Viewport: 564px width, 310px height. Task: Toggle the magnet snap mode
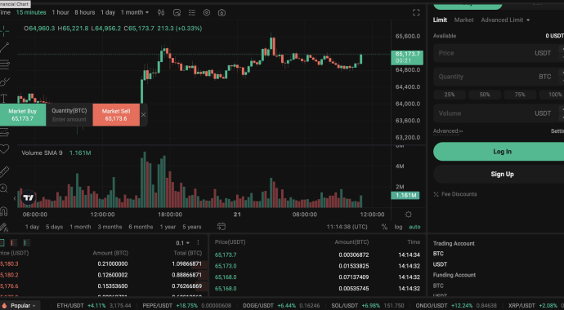coord(3,211)
